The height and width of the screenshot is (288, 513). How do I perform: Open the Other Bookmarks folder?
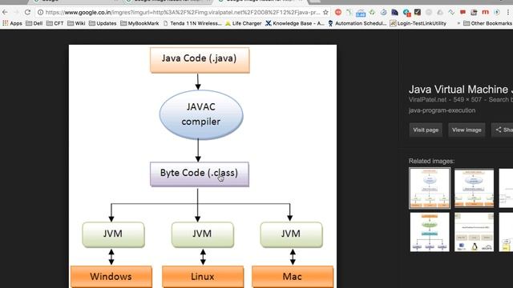point(487,23)
